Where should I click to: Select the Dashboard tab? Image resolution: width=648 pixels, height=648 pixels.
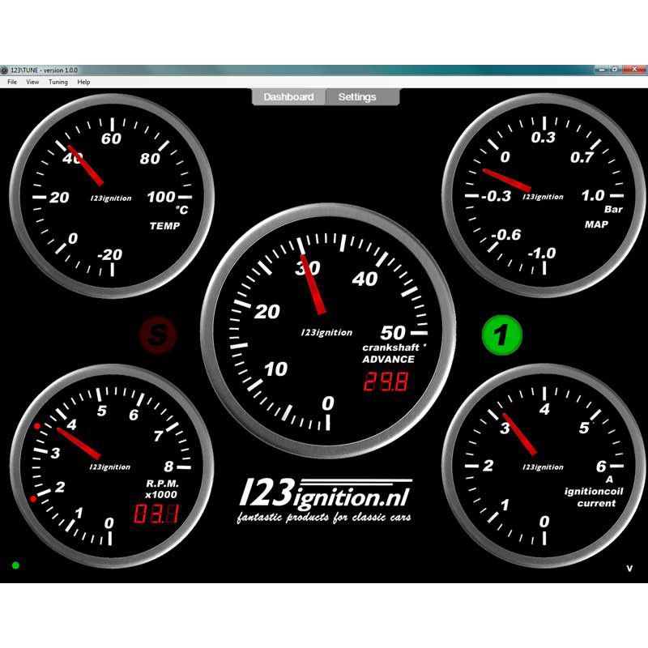tap(288, 96)
